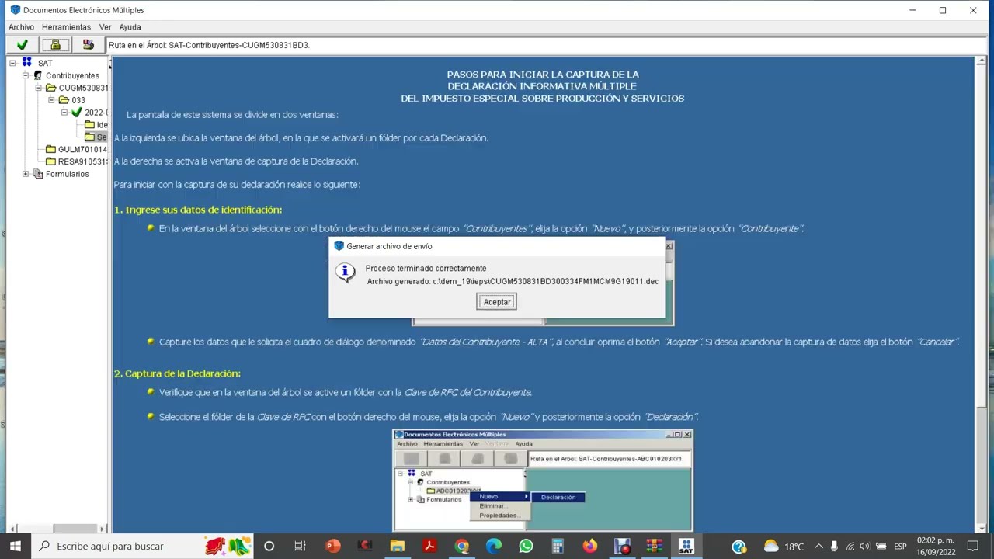Screen dimensions: 994x559
Task: Click the Ruta en el Árbol path field
Action: pyautogui.click(x=547, y=45)
